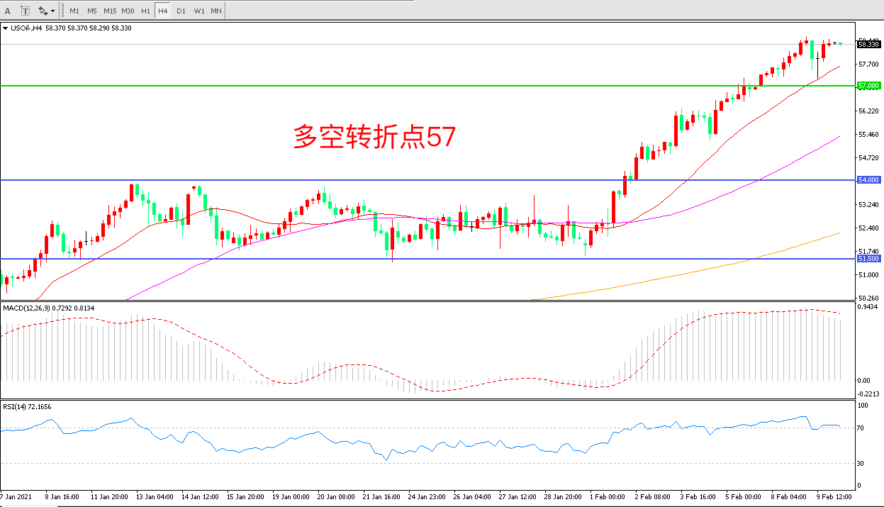The image size is (884, 507).
Task: Select the Text Label tool
Action: [26, 11]
